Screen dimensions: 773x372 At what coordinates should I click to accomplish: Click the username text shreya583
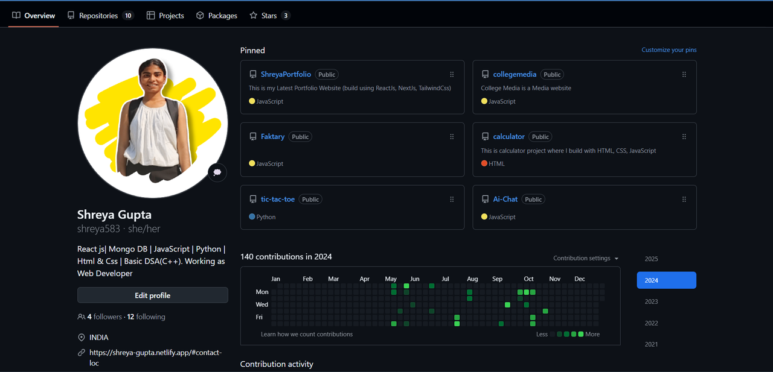pos(98,229)
